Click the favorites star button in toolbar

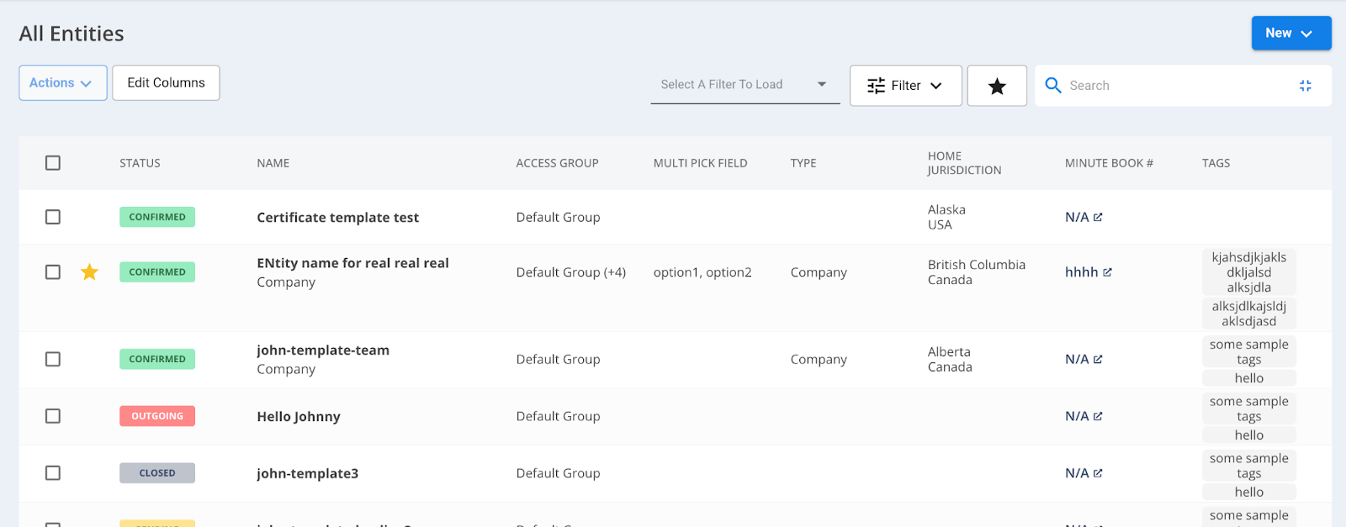click(x=997, y=86)
